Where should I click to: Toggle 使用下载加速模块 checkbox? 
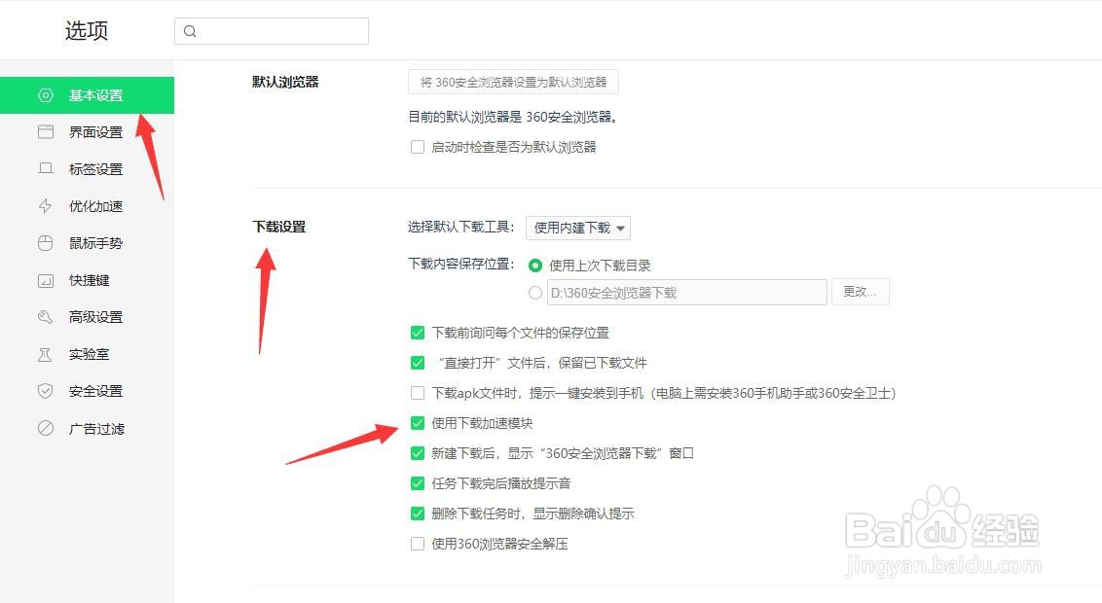[418, 423]
